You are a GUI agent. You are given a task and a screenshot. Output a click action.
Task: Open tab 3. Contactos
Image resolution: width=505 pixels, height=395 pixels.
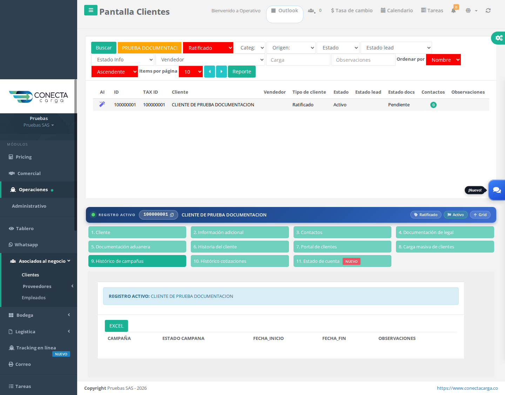(342, 232)
